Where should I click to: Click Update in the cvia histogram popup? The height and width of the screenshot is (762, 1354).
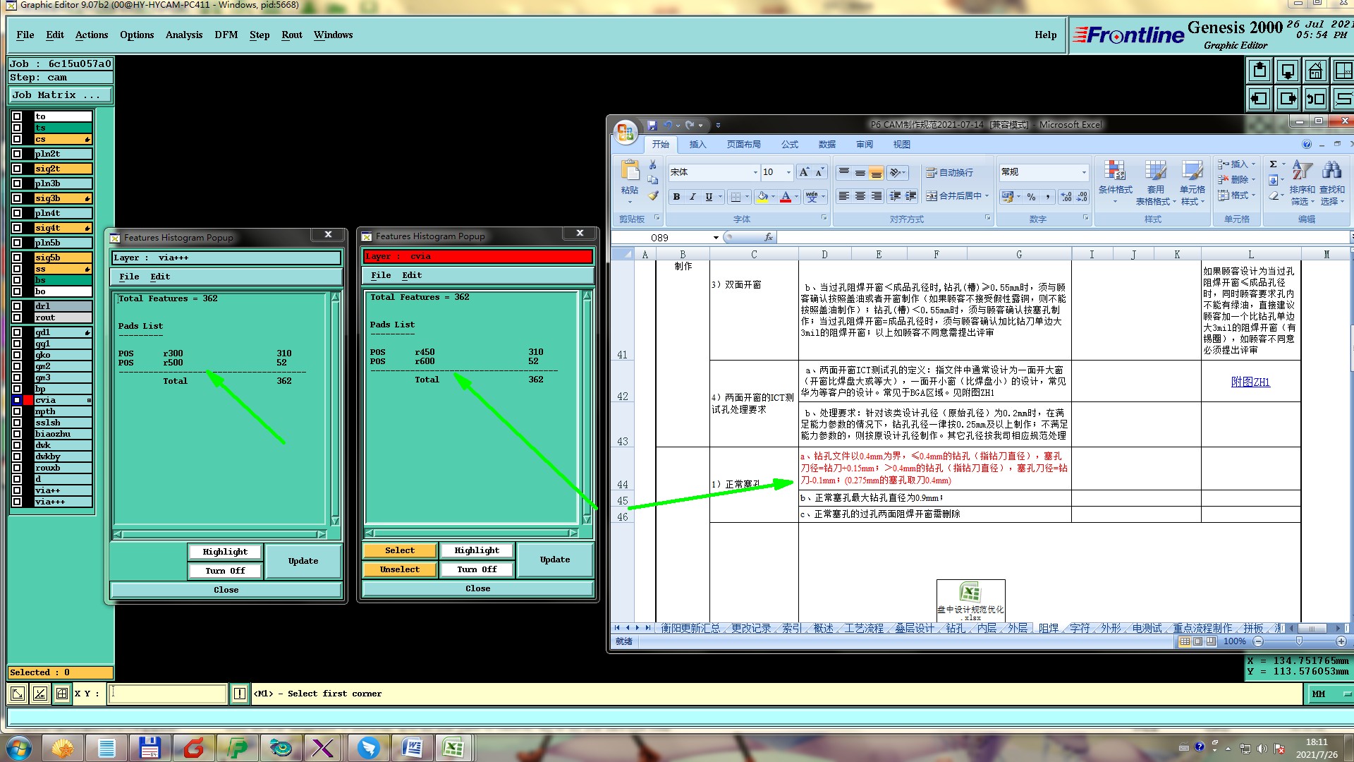click(x=554, y=560)
